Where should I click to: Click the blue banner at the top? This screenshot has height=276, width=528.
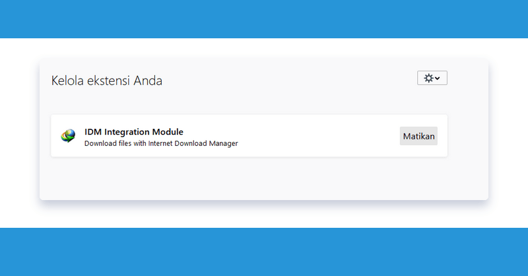coord(264,19)
